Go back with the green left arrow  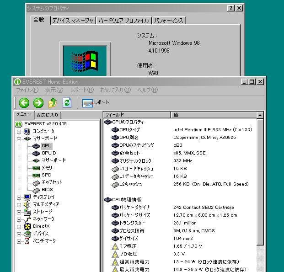click(x=24, y=103)
